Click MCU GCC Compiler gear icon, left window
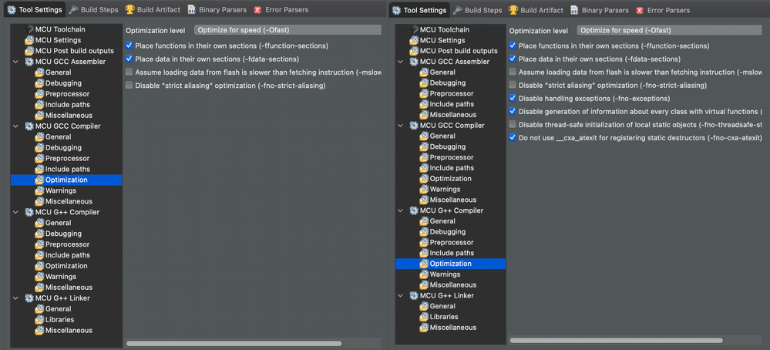Screen dimensions: 770x350 (29, 126)
